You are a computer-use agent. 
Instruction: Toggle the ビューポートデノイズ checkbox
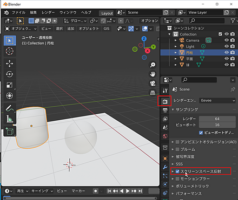point(201,133)
